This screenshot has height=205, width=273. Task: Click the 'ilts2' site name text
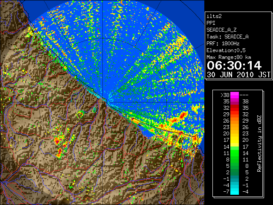tap(214, 16)
